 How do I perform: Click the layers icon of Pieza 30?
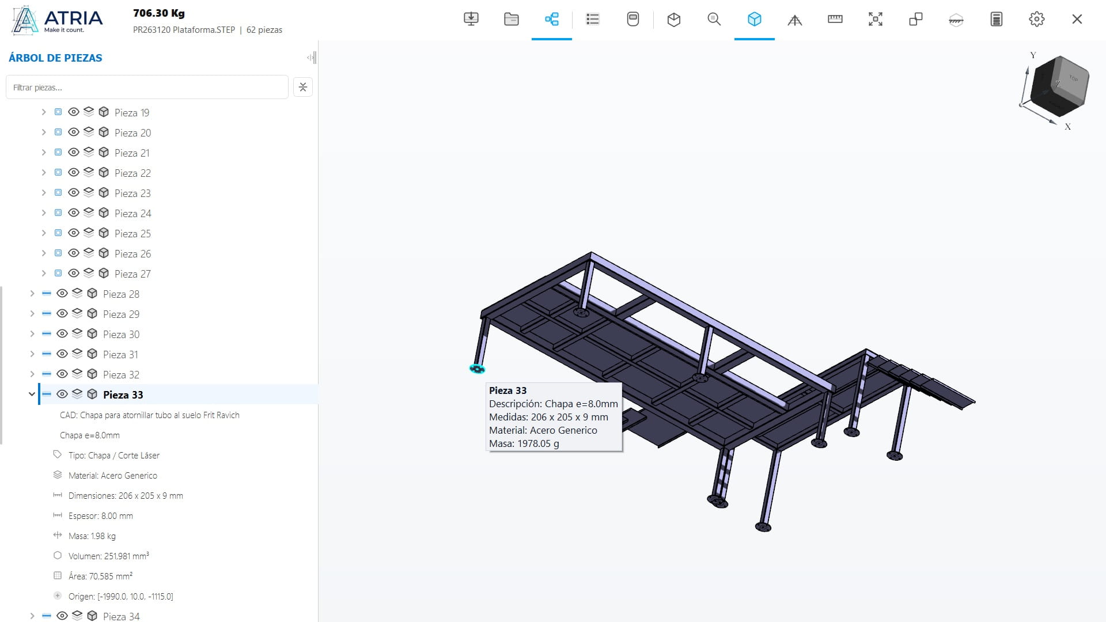coord(77,333)
